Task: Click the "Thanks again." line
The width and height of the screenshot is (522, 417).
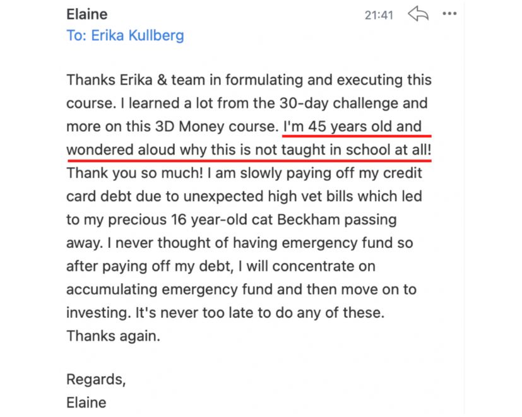Action: (113, 336)
